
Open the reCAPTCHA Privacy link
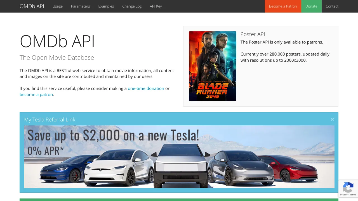344,195
